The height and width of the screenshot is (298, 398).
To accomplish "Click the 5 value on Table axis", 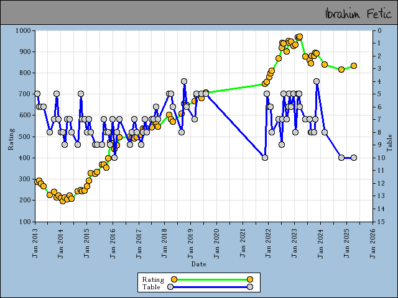I will click(380, 94).
